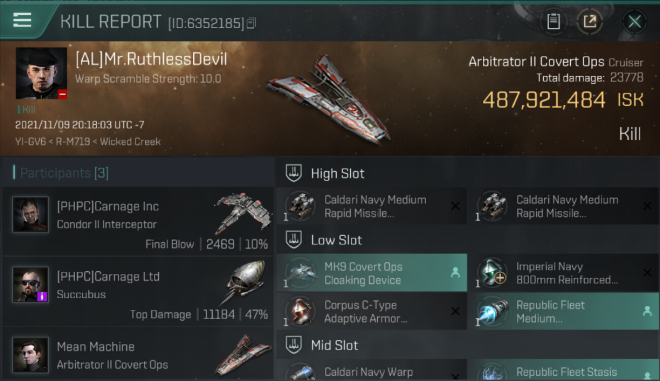This screenshot has height=381, width=660.
Task: Select Mean Machine participant portrait
Action: (x=30, y=355)
